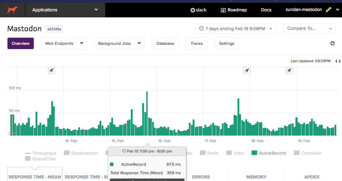Screen dimensions: 342x181
Task: Open the Slack link
Action: click(198, 10)
